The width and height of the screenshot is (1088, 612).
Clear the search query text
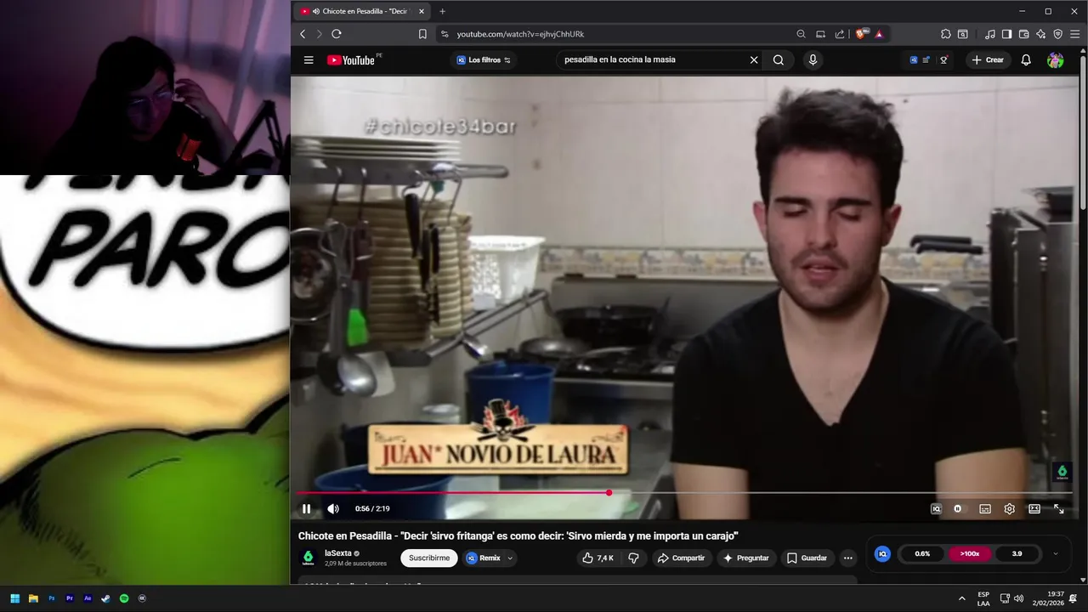tap(754, 60)
